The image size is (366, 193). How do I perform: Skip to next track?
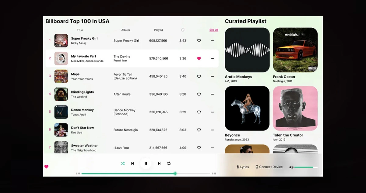click(x=159, y=163)
